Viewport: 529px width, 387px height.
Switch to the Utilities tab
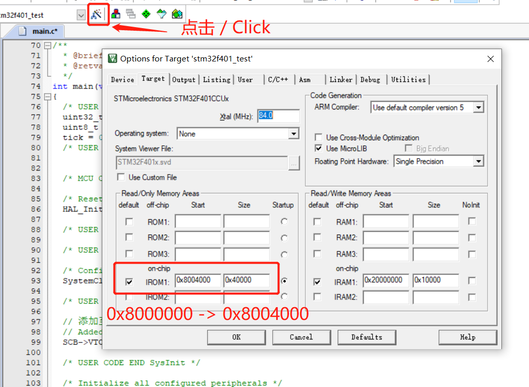(x=408, y=80)
